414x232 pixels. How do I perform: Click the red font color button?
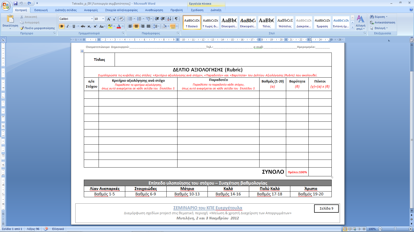pyautogui.click(x=119, y=26)
